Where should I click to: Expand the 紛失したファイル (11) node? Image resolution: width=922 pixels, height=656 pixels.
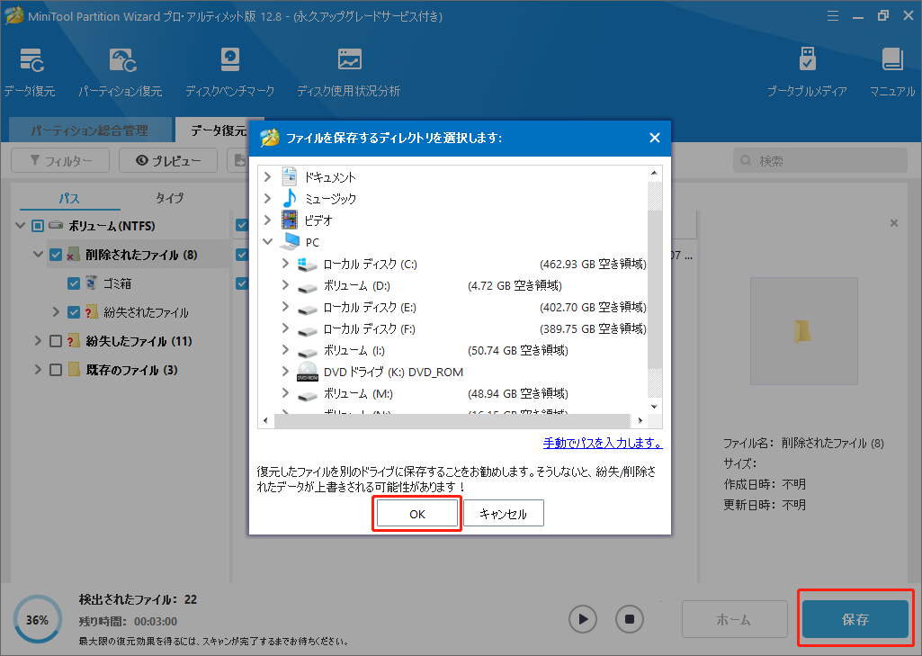point(38,341)
